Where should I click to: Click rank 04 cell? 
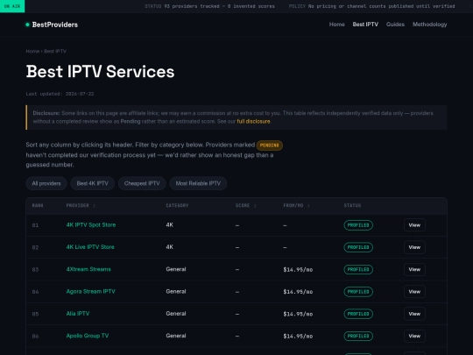35,292
